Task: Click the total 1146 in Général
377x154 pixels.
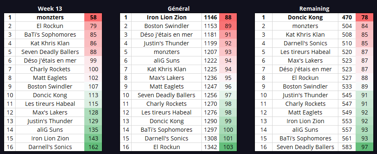Action: (210, 17)
